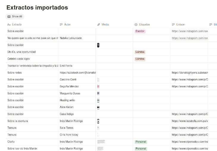Open the Enlace column header menu
Screen dimensions: 217x151
[180, 25]
